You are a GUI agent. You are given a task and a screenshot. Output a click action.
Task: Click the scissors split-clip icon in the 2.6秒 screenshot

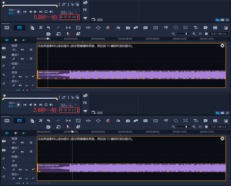pos(72,98)
